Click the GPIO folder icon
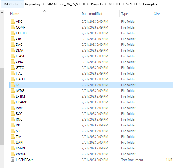 tap(13, 62)
